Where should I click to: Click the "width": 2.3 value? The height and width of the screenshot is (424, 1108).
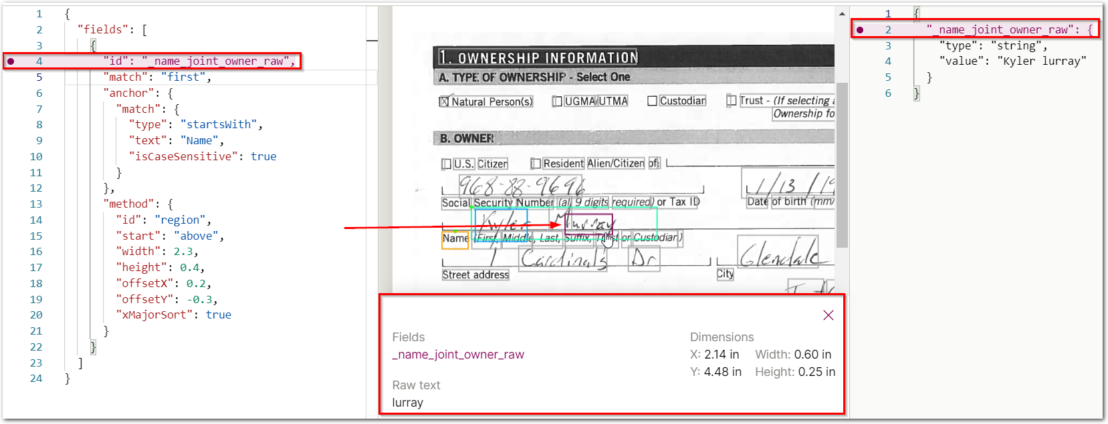[183, 251]
